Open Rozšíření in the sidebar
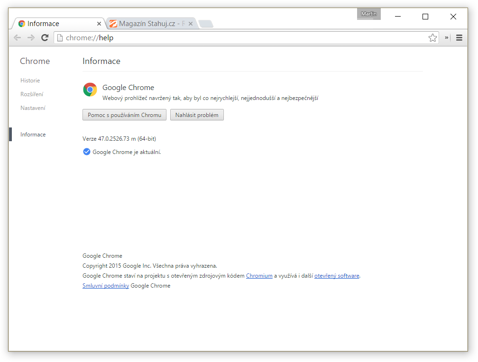Screen dimensions: 478x362 (32, 94)
